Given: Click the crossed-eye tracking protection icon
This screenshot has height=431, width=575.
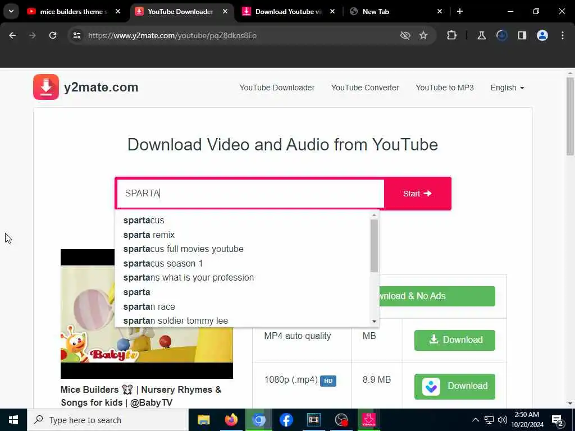Looking at the screenshot, I should click(x=405, y=35).
